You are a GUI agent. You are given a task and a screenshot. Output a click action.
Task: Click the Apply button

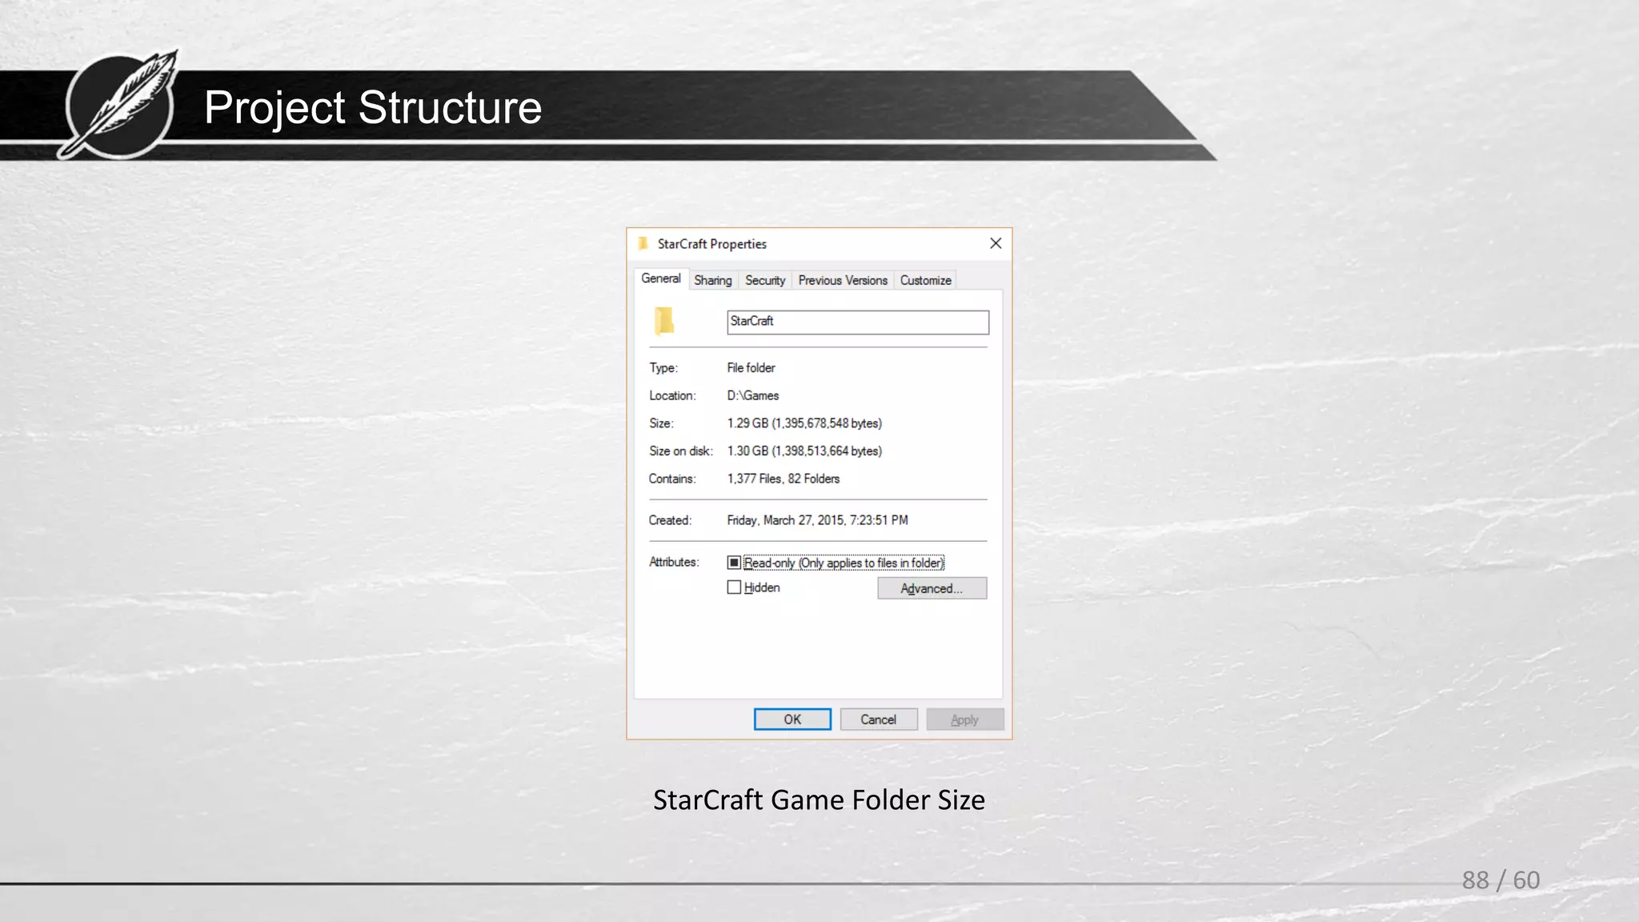click(x=964, y=720)
